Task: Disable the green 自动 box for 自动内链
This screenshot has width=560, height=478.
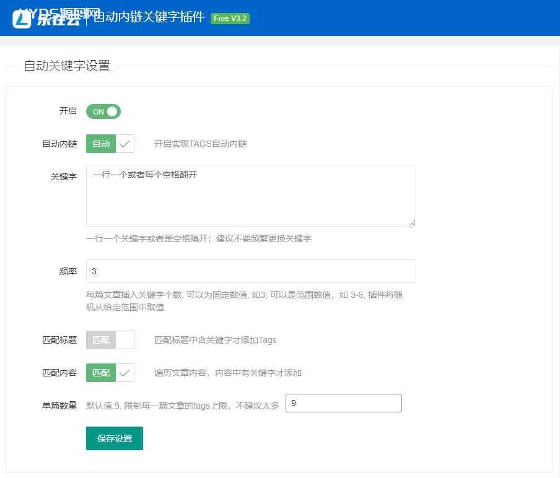Action: (101, 144)
